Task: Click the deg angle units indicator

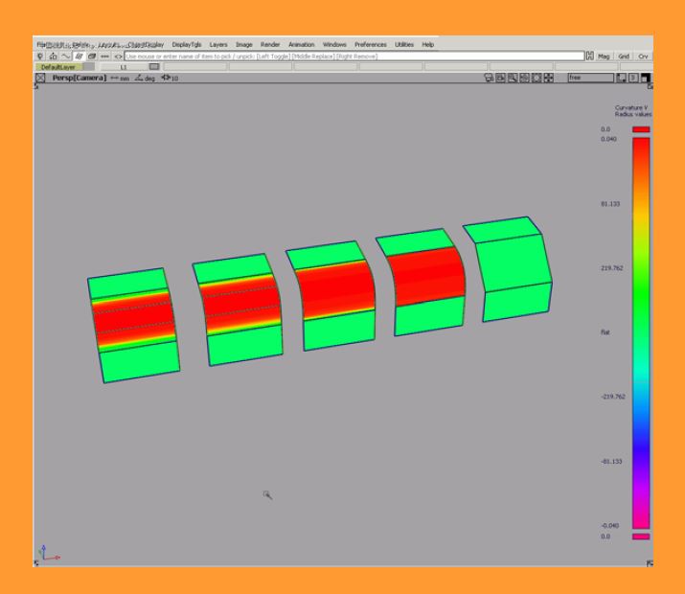Action: coord(145,79)
